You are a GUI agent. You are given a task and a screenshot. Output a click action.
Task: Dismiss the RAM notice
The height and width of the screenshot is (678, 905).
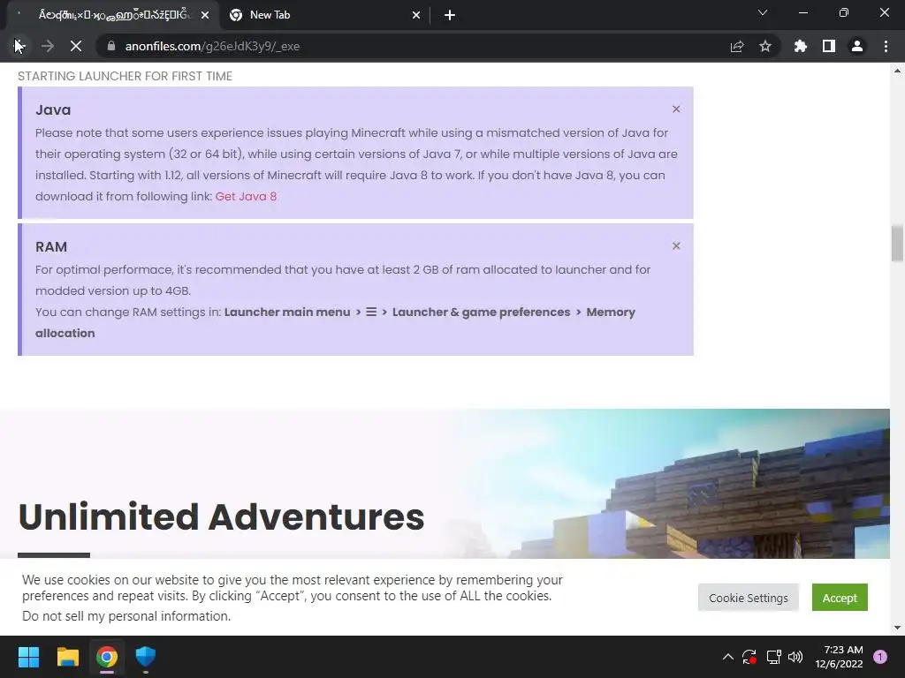click(676, 246)
